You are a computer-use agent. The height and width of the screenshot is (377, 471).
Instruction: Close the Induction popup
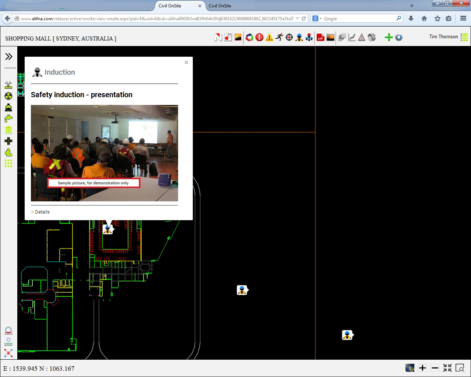coord(186,63)
